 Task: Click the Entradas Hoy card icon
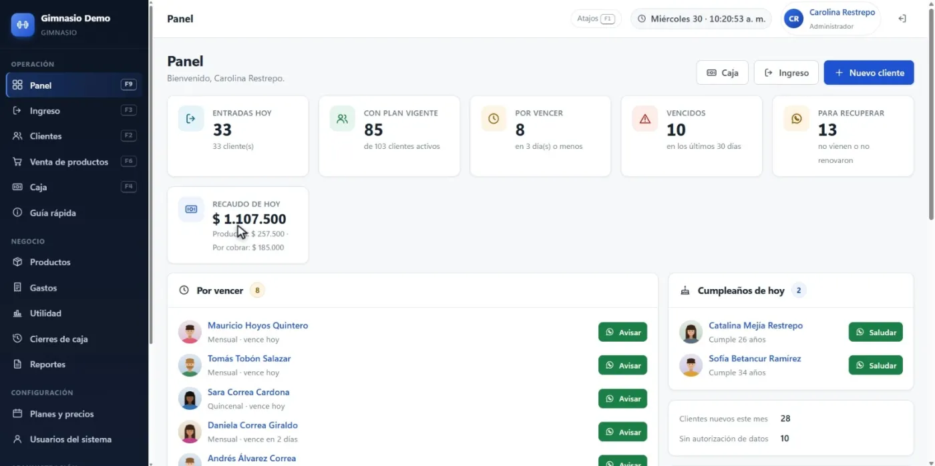click(x=191, y=119)
